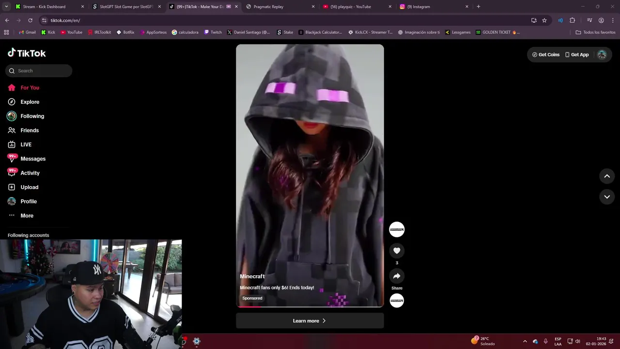Open Minecraft advertiser avatar above like button
Image resolution: width=620 pixels, height=349 pixels.
[397, 230]
